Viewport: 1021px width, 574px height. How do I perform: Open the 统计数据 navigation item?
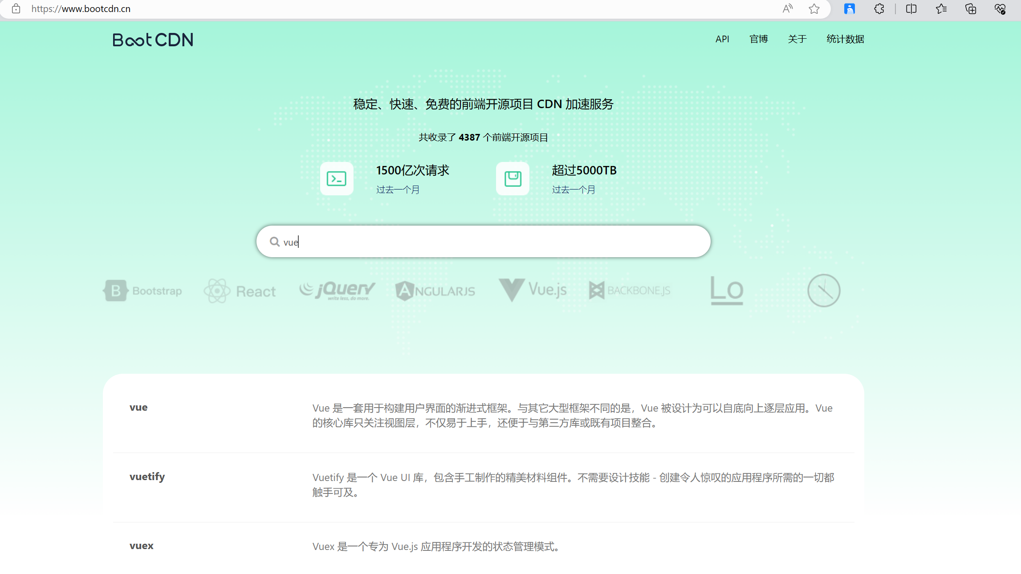coord(844,39)
